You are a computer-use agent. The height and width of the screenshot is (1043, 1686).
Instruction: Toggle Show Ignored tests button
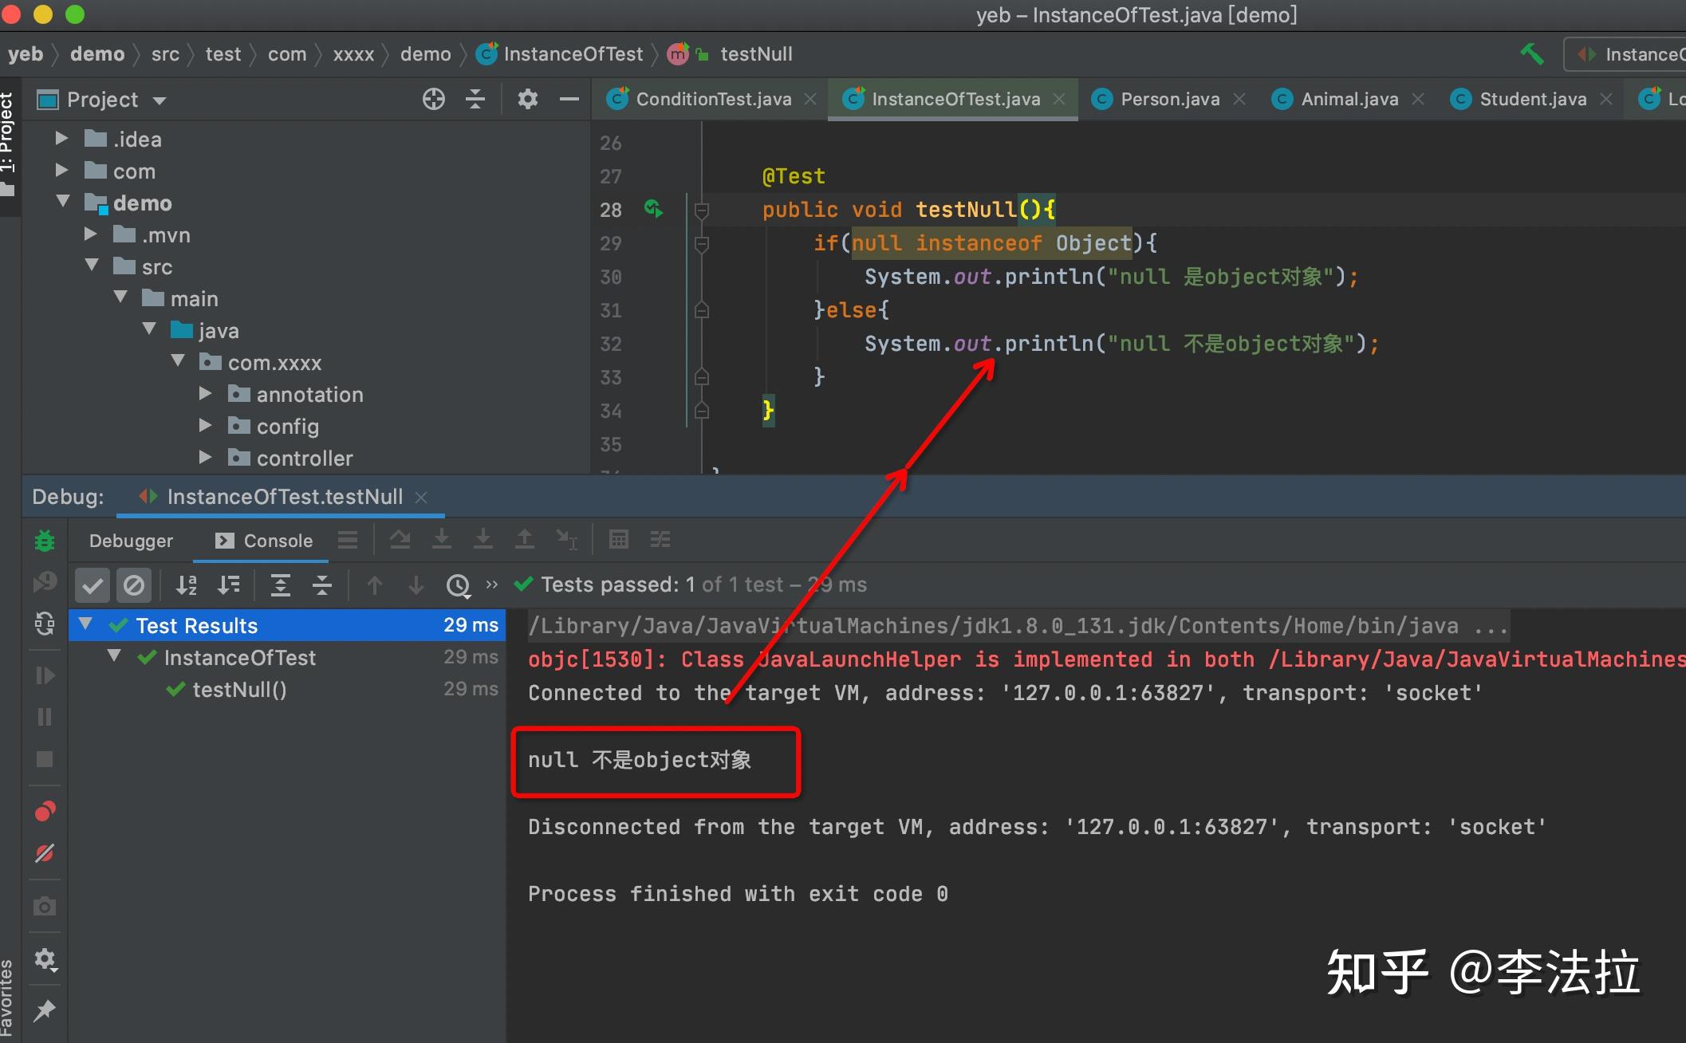pyautogui.click(x=134, y=585)
